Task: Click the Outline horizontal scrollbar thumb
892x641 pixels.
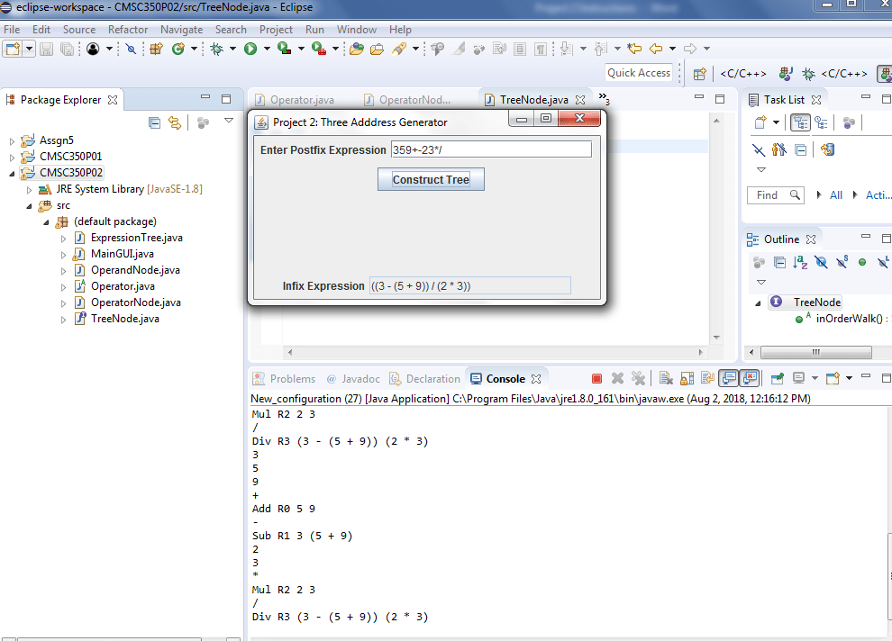Action: pos(815,352)
